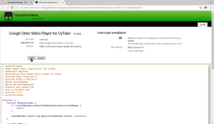214x124 pixels.
Task: Click the source URL cytube google drive.user.js
Action: coord(60,47)
